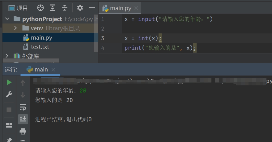Place cursor on the input() code line
Image resolution: width=272 pixels, height=142 pixels.
point(168,19)
